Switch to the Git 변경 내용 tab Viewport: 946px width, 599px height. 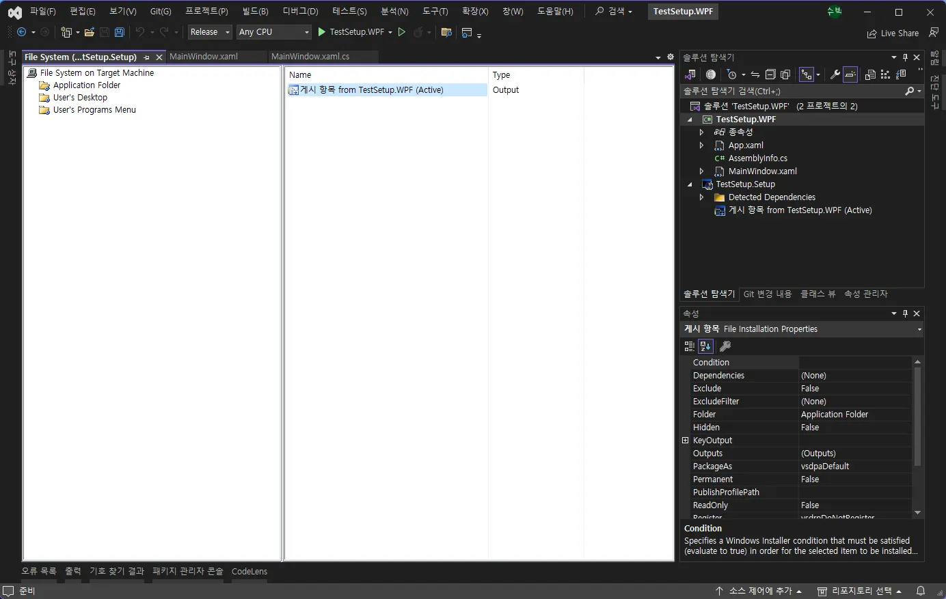768,294
